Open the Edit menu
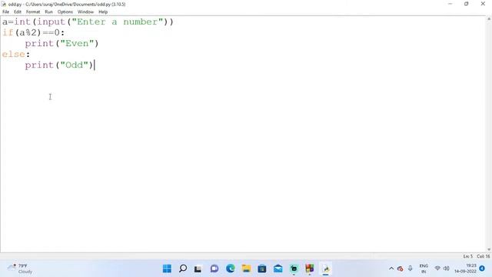 17,12
